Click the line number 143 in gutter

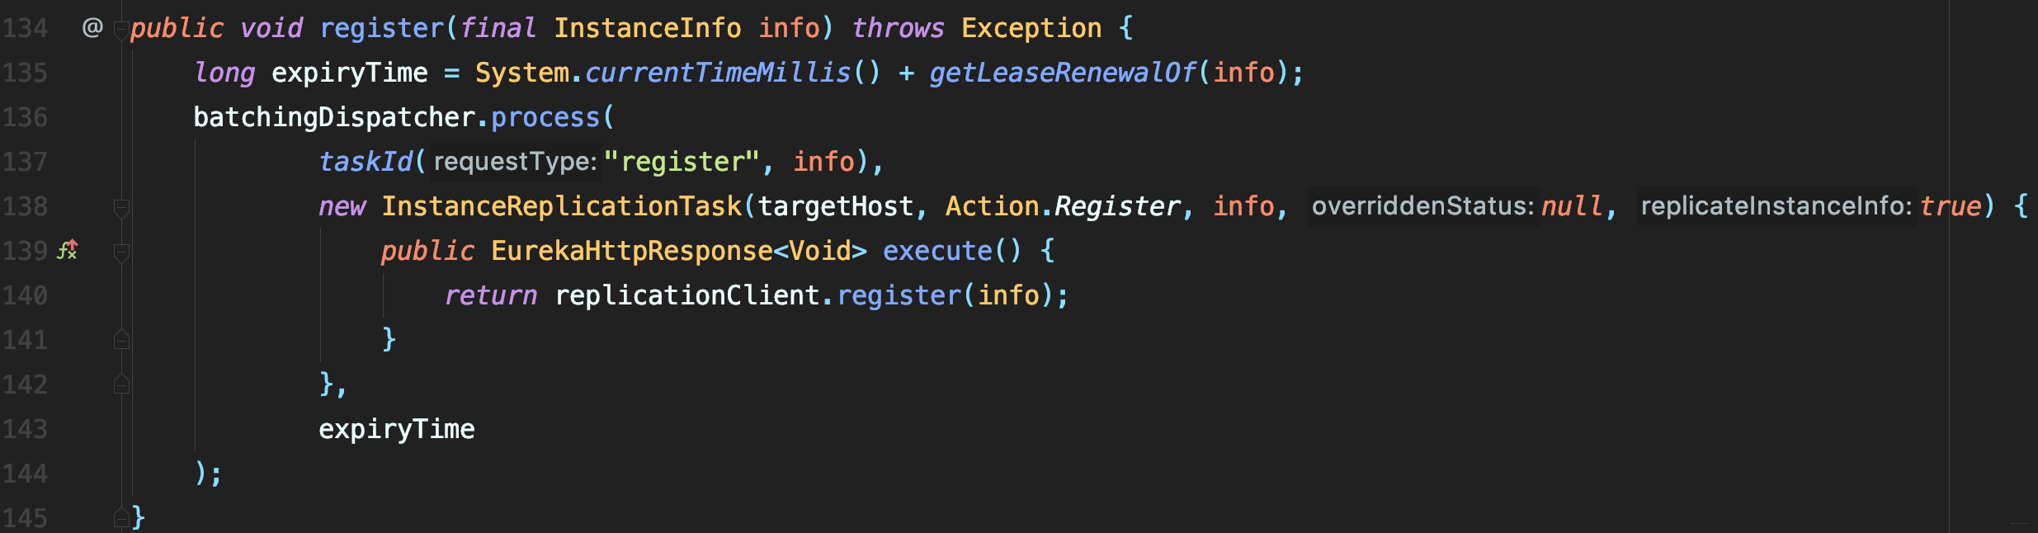point(25,429)
